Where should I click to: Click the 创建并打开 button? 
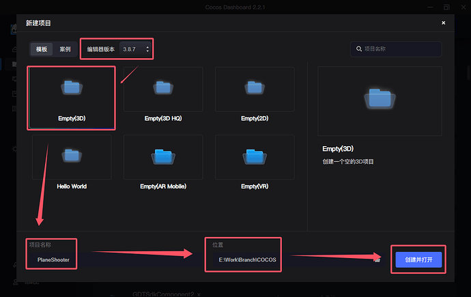418,259
